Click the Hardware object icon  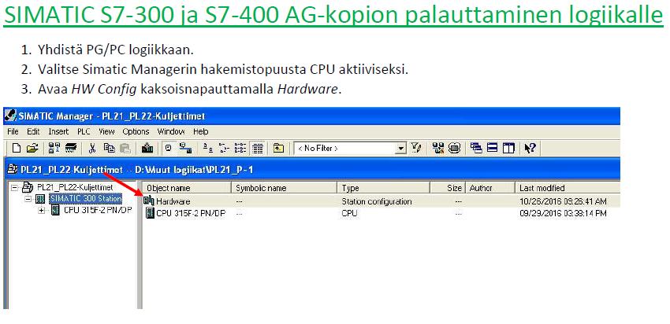click(x=149, y=201)
